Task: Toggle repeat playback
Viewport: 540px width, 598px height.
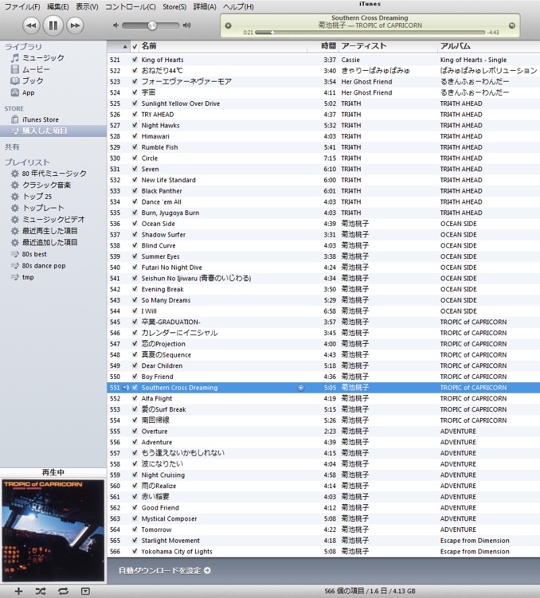Action: pos(63,591)
